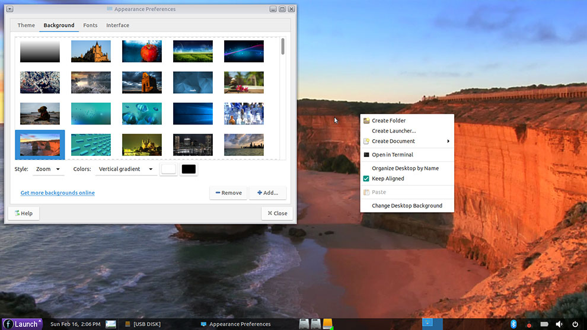Open the Fonts tab
This screenshot has width=587, height=330.
pos(90,25)
